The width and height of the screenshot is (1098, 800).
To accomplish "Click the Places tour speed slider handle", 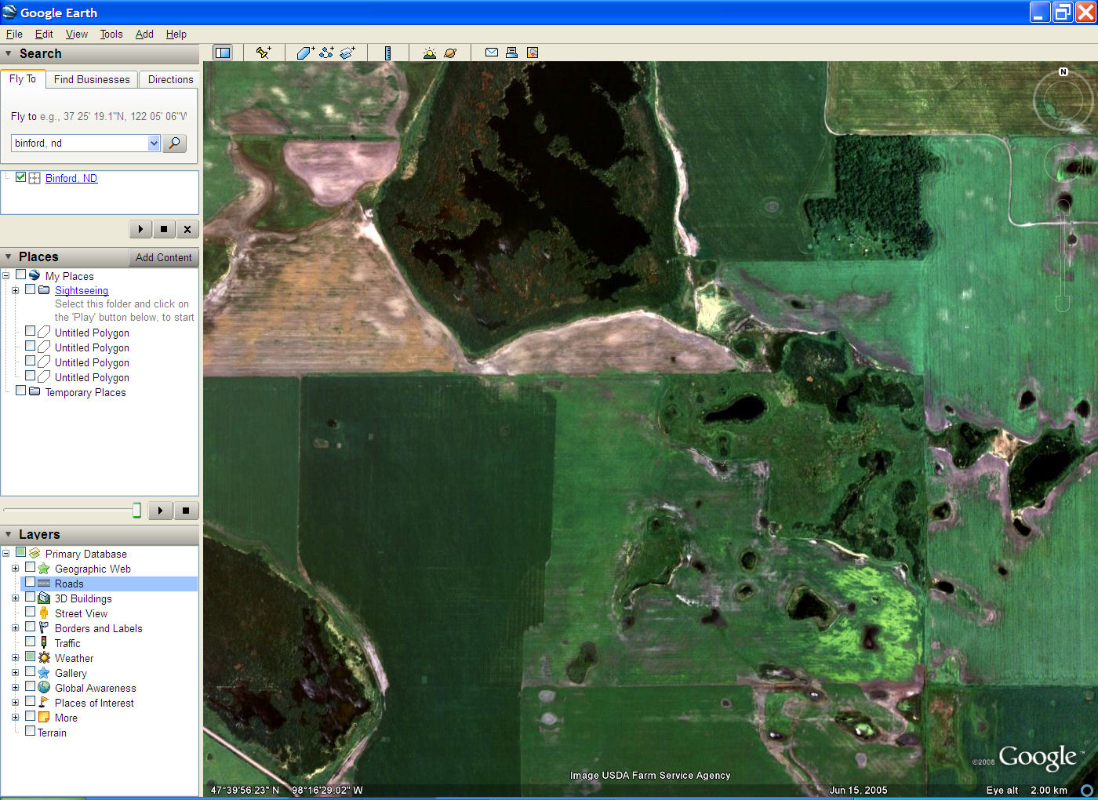I will pyautogui.click(x=136, y=511).
